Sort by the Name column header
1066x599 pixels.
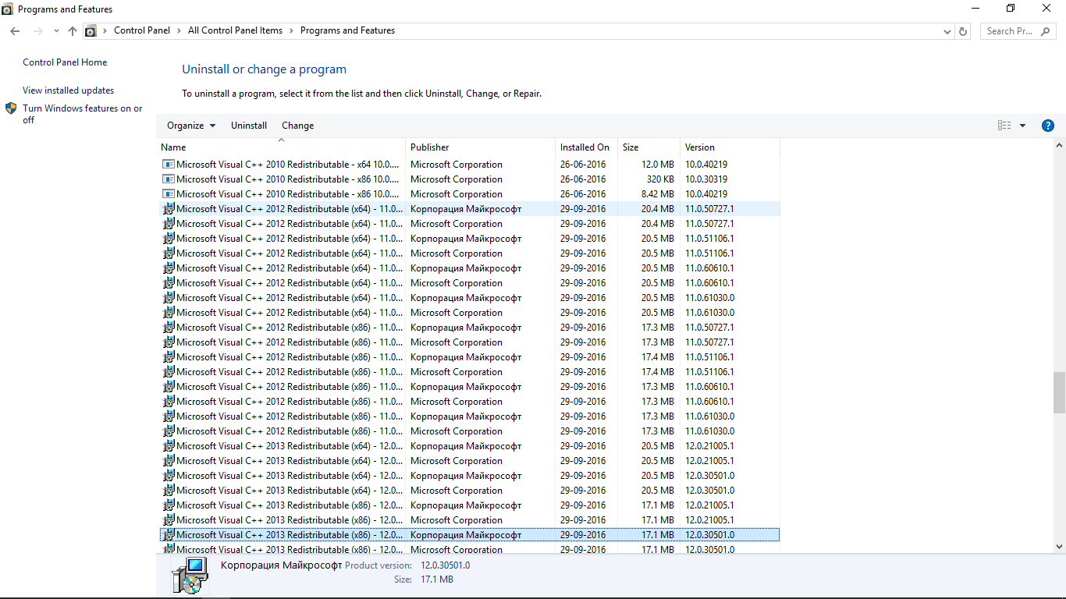(x=281, y=147)
